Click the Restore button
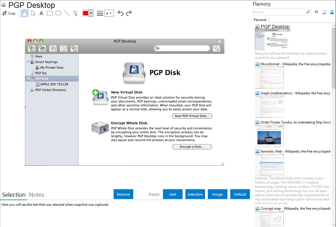Image resolution: width=336 pixels, height=227 pixels. 123,194
